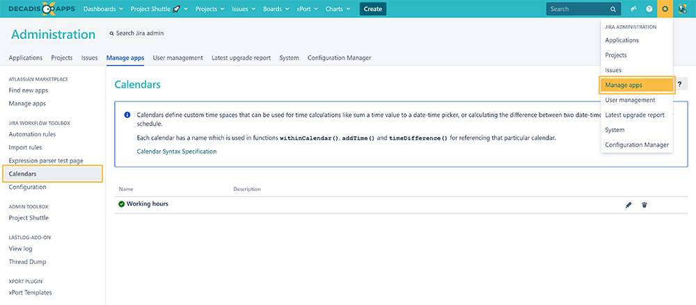
Task: Click the Working hours calendar name
Action: pyautogui.click(x=148, y=204)
